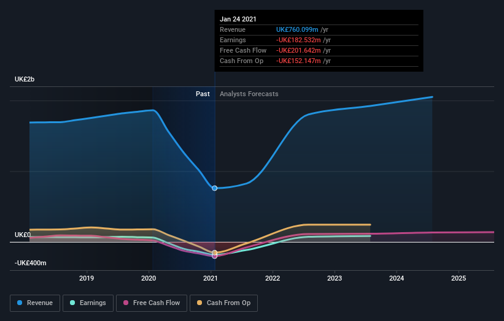Viewport: 504px width, 321px height.
Task: Click the Free Cash Flow label in tooltip
Action: (x=243, y=50)
